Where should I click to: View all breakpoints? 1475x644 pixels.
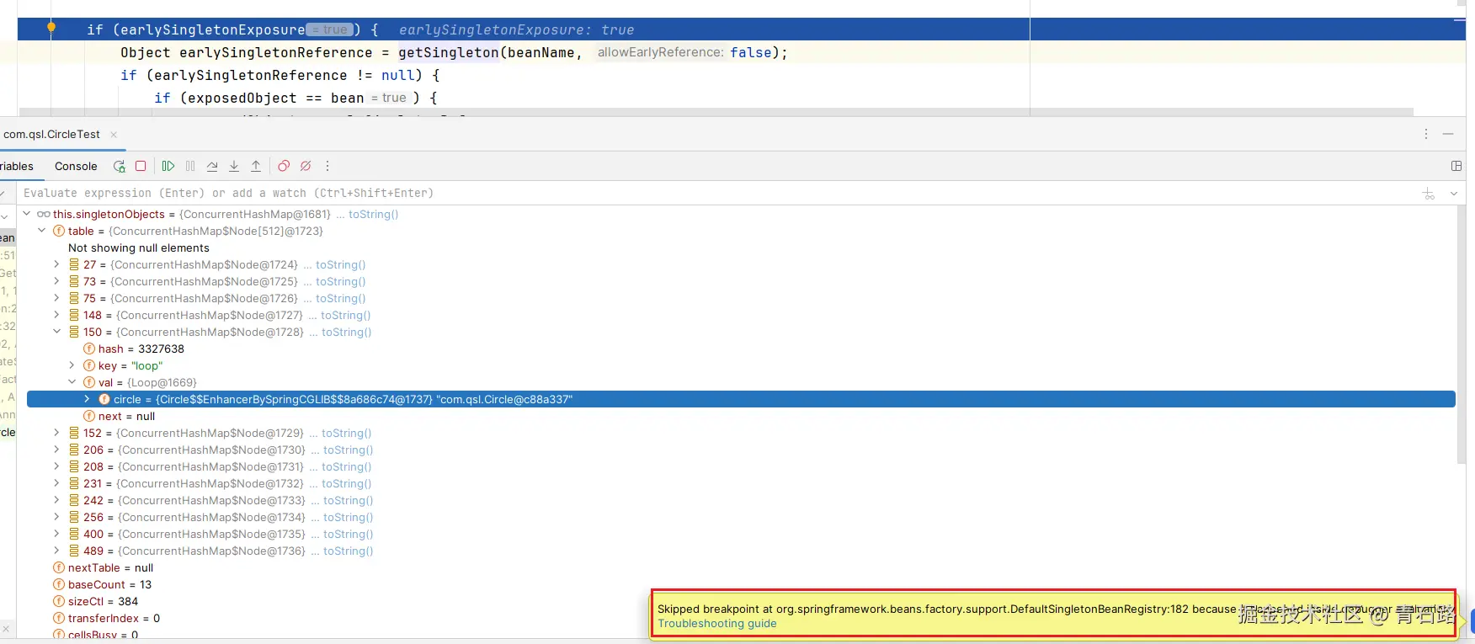coord(284,167)
